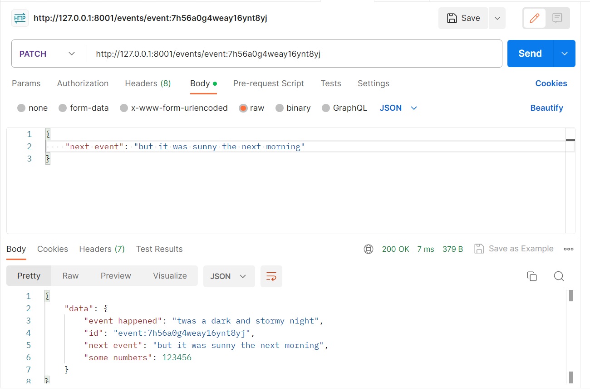Image resolution: width=590 pixels, height=392 pixels.
Task: Click the request title URL text
Action: pyautogui.click(x=150, y=19)
